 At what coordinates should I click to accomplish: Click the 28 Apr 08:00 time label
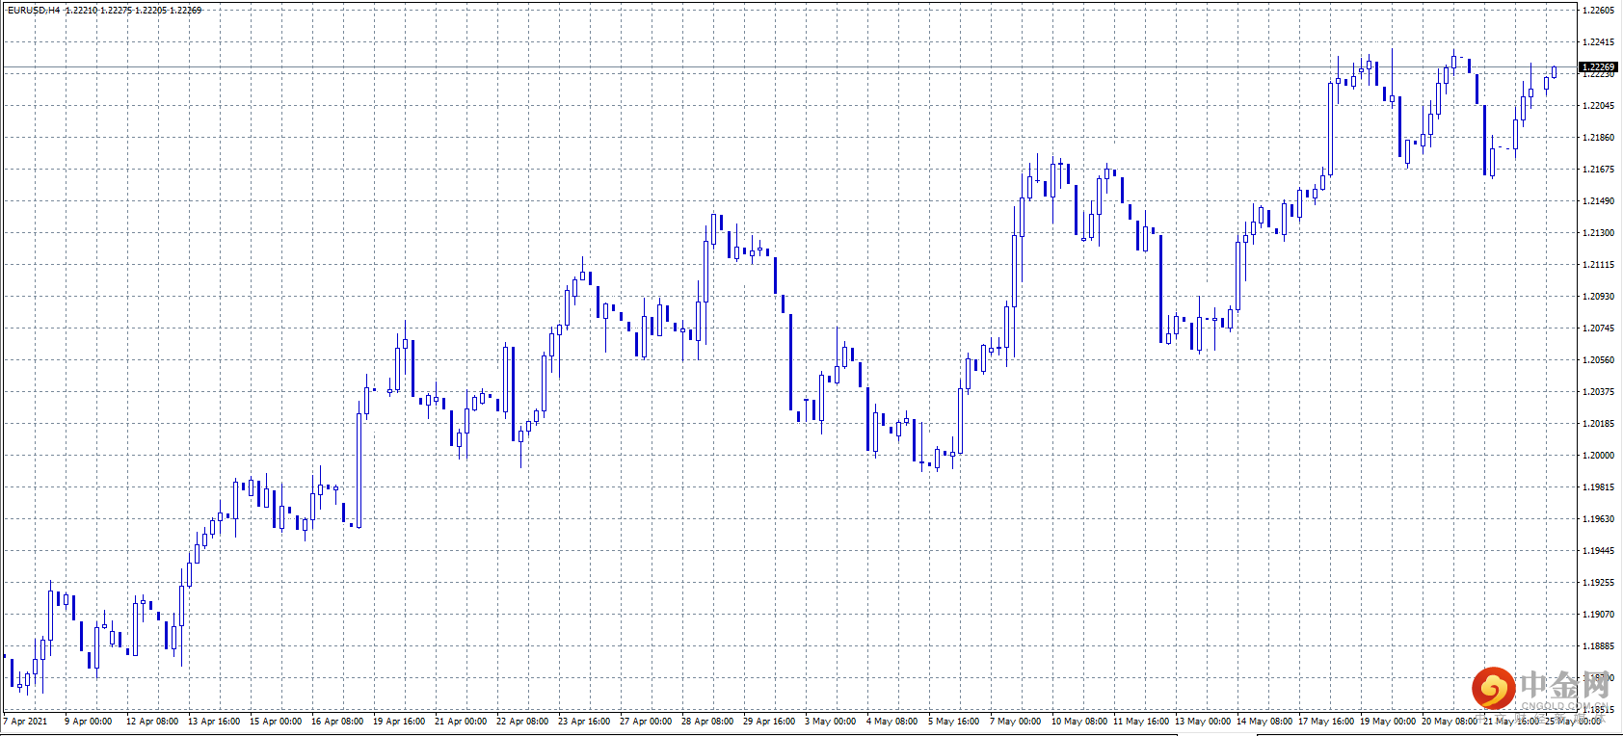point(707,722)
